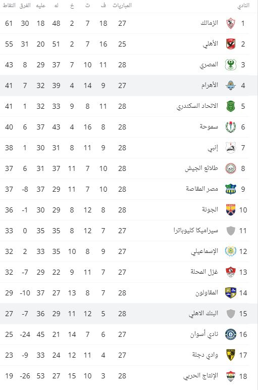Click the Al Ahly red eagle logo
The height and width of the screenshot is (390, 258).
pos(231,44)
